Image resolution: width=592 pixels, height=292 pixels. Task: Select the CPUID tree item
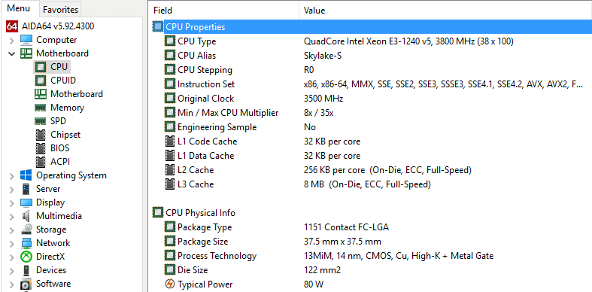click(x=63, y=81)
